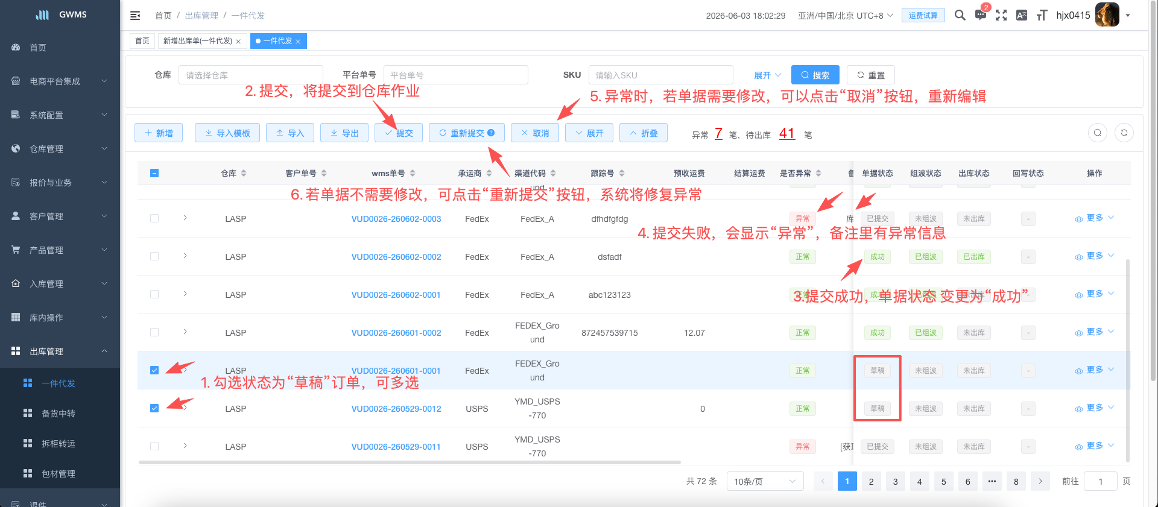Open order link VUD0026-260529-0011

396,447
